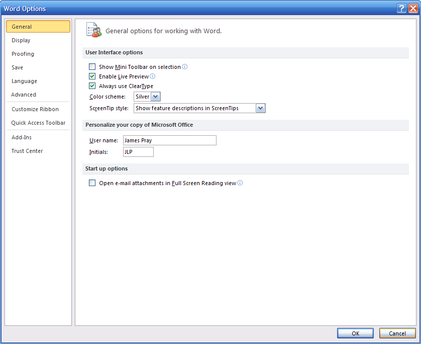Click the info icon beside Show Mini Toolbar
Image resolution: width=421 pixels, height=344 pixels.
click(185, 67)
